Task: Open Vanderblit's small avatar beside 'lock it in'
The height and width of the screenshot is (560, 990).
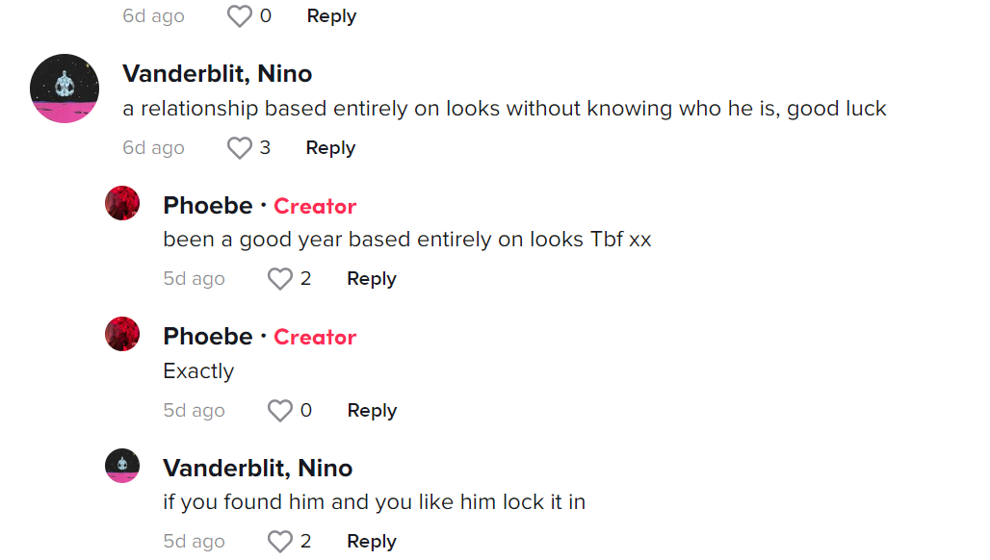Action: click(122, 466)
